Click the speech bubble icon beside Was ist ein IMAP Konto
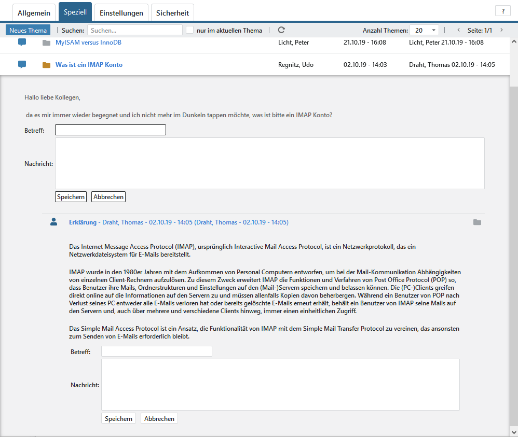Screen dimensions: 518x437 point(22,65)
